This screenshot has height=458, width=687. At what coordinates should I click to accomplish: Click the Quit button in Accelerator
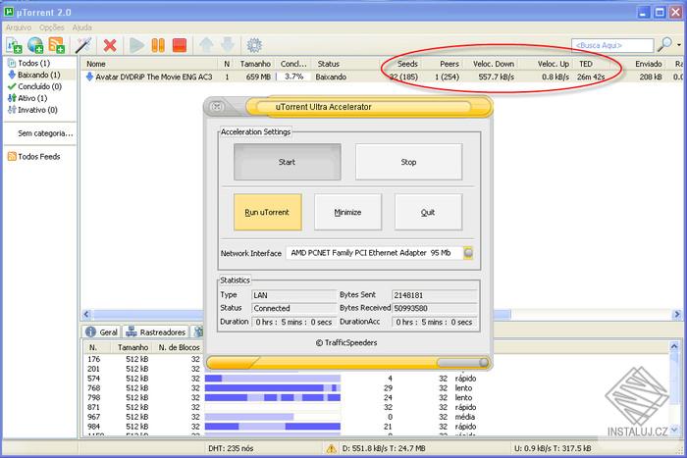click(428, 213)
